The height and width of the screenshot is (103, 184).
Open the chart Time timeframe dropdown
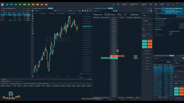coord(60,11)
